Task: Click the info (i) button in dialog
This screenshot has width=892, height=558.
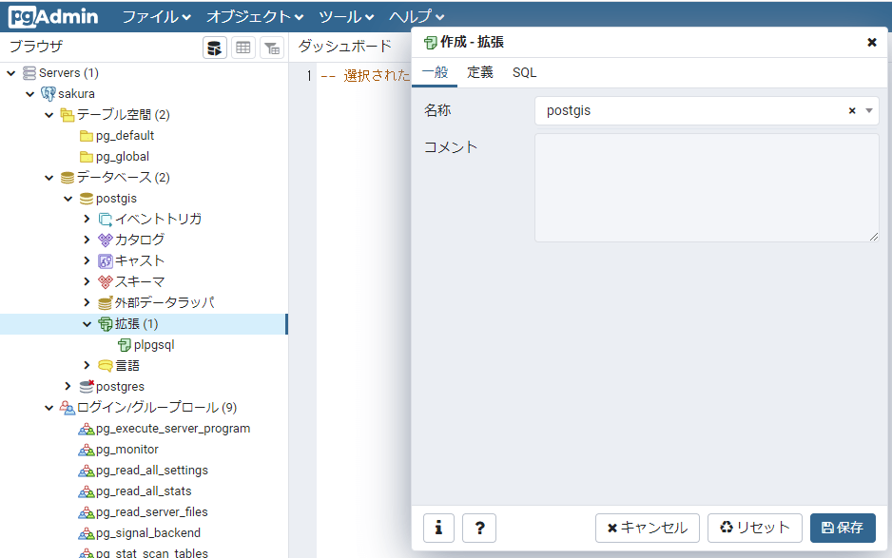Action: 438,528
